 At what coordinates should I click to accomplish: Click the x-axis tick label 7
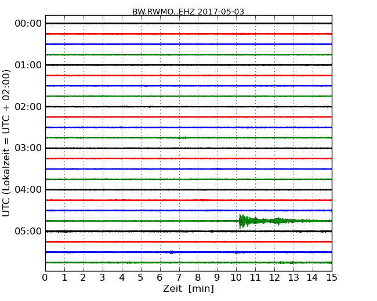click(x=179, y=278)
